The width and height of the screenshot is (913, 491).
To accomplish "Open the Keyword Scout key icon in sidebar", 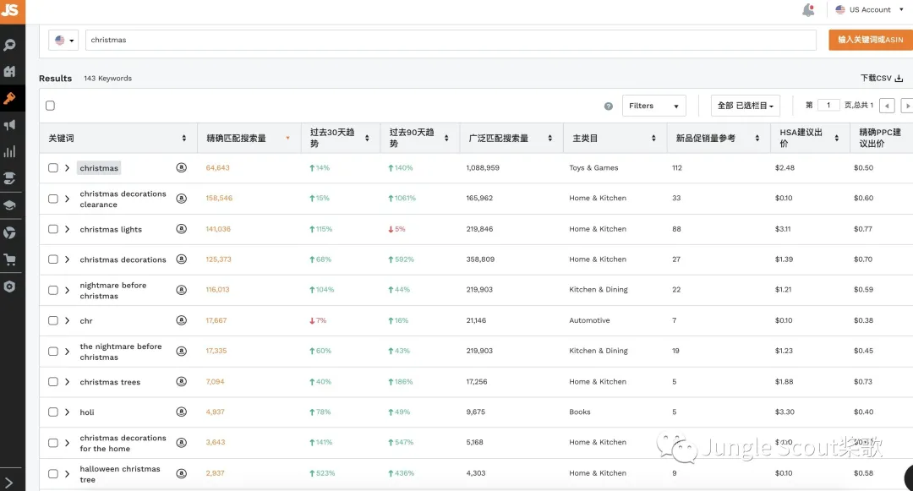I will pyautogui.click(x=9, y=98).
